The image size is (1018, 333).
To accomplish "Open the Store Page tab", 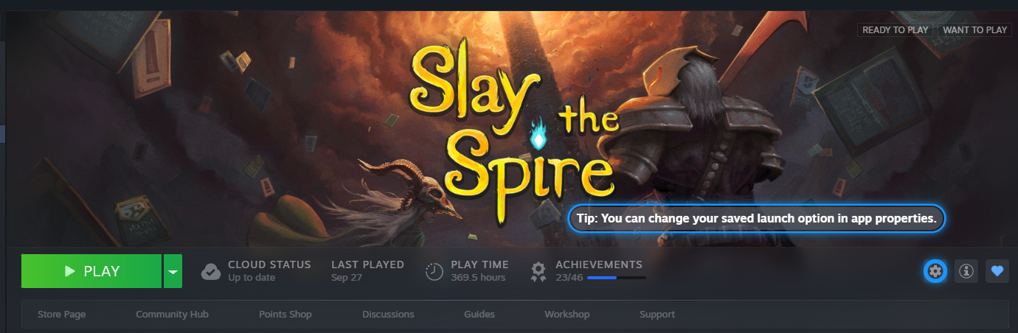I will tap(62, 314).
